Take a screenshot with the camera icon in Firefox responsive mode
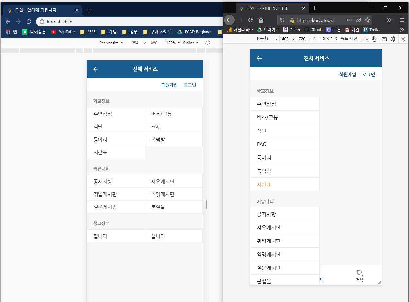Viewport: 410px width, 302px height. point(384,39)
